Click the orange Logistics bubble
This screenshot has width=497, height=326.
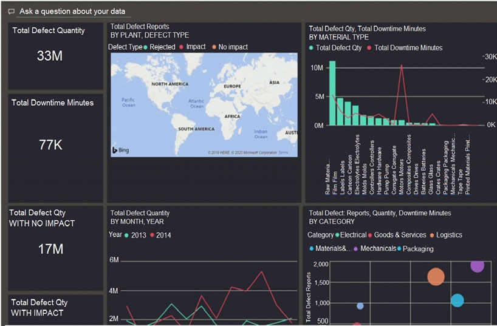436,277
